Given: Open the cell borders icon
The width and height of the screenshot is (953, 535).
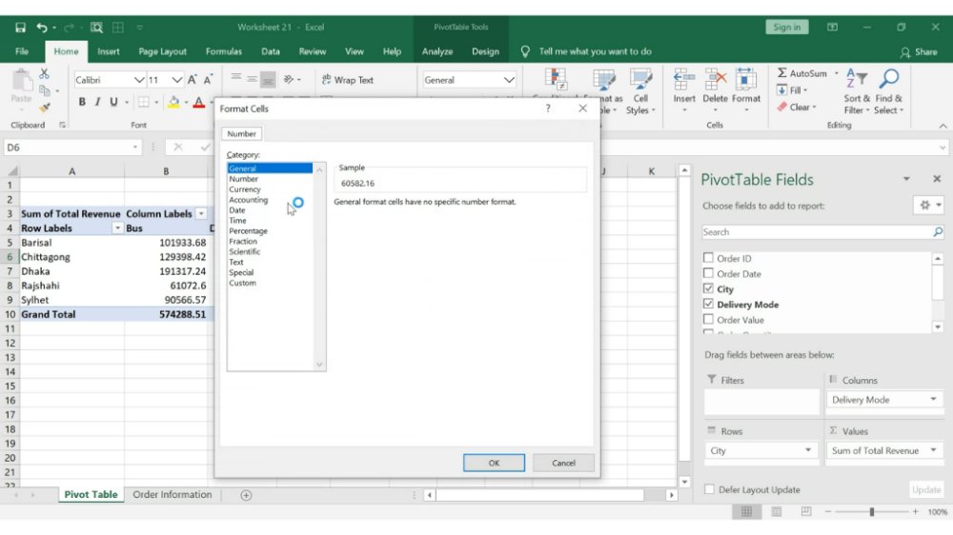Looking at the screenshot, I should click(x=144, y=102).
